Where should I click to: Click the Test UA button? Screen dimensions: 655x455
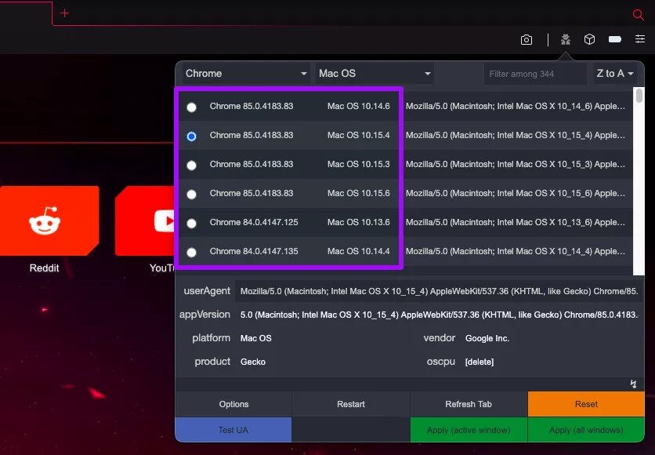tap(233, 430)
